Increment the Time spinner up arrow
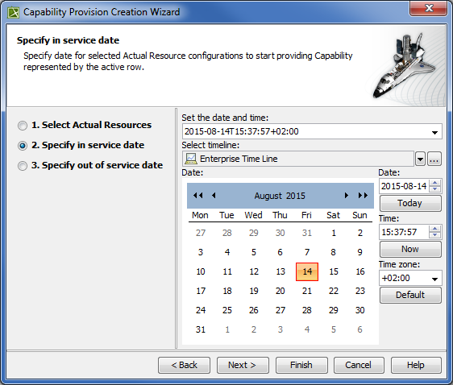The width and height of the screenshot is (453, 385). 434,229
